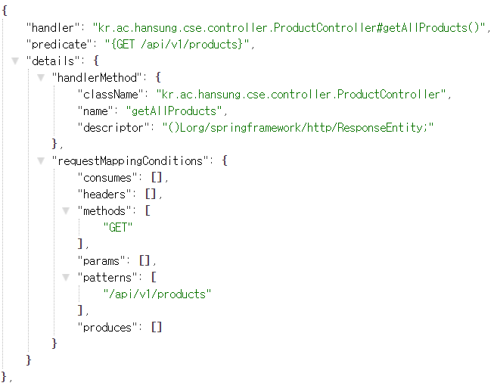Click the "params" key label

101,261
